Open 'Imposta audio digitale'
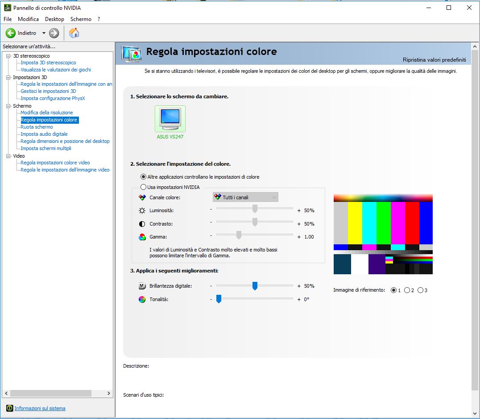This screenshot has height=419, width=480. click(44, 134)
